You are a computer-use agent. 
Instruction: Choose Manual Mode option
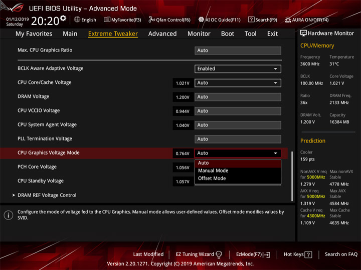click(x=238, y=170)
